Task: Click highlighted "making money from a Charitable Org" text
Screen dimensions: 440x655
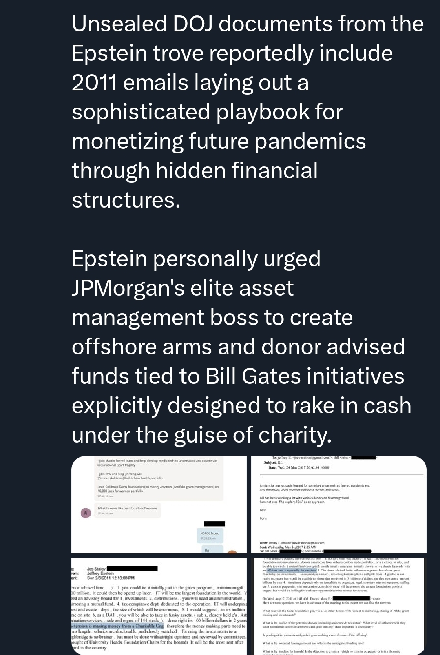Action: 118,626
